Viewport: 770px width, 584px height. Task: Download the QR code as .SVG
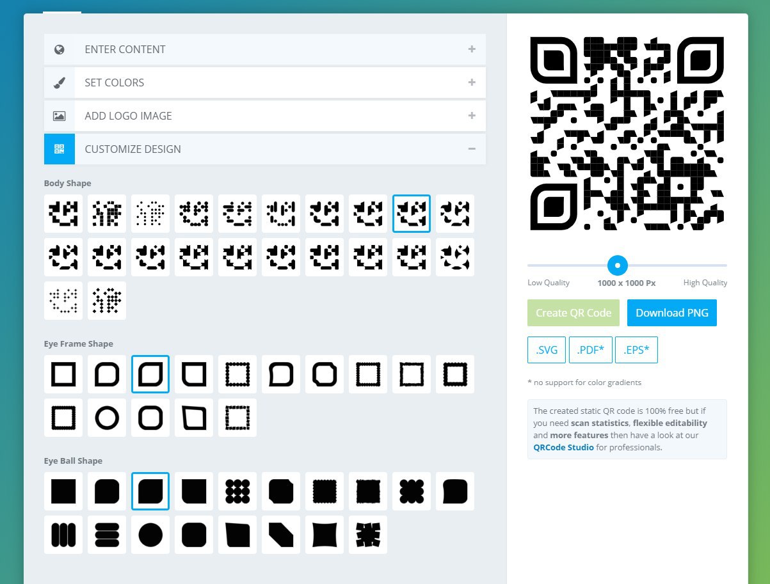point(547,350)
